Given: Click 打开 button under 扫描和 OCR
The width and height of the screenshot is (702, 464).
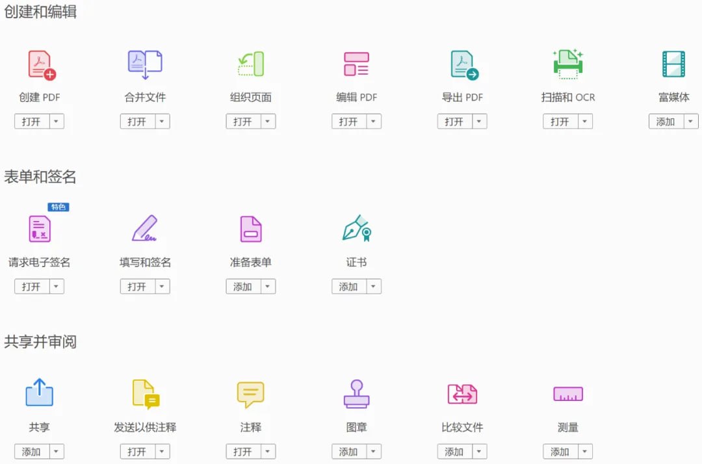Looking at the screenshot, I should tap(560, 122).
